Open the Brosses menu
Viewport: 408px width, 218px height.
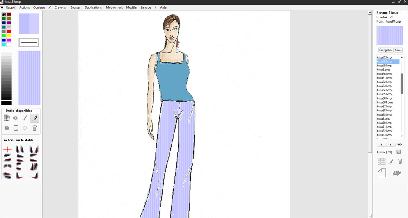pyautogui.click(x=76, y=7)
